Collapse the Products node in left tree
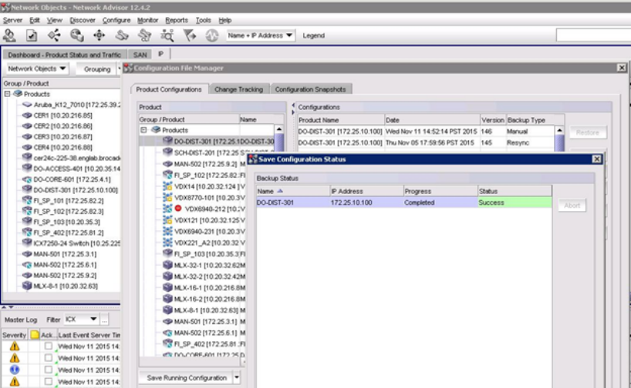631x388 pixels. click(7, 94)
